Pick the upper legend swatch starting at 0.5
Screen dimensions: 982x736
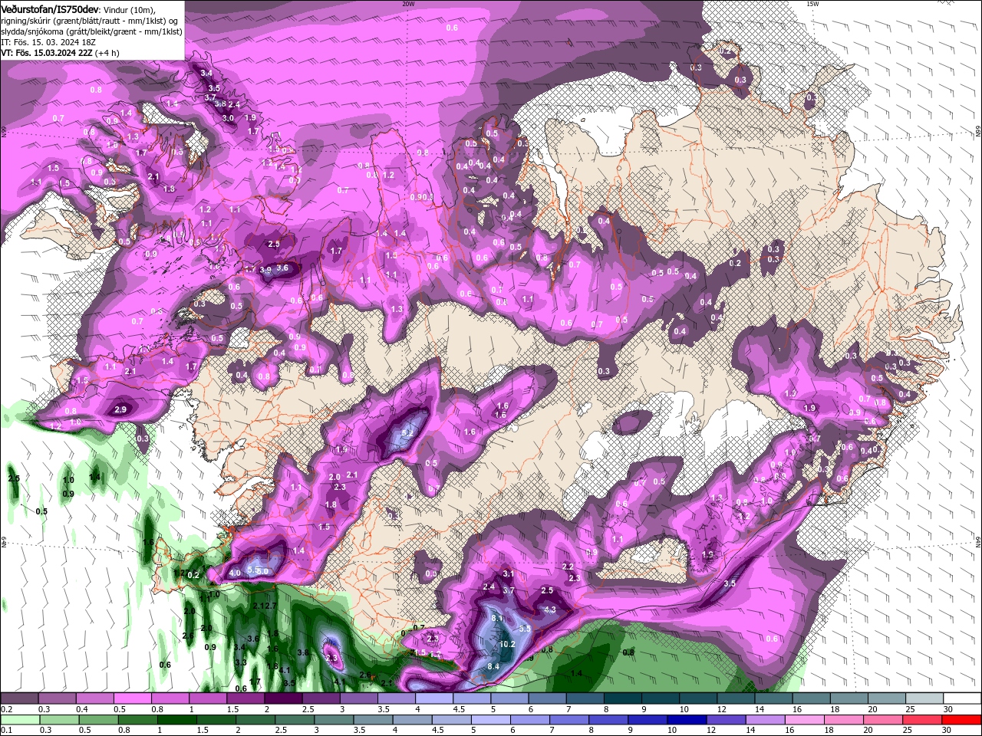[x=132, y=698]
